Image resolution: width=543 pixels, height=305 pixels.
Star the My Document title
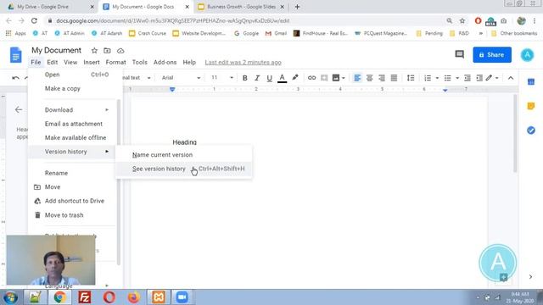point(94,51)
